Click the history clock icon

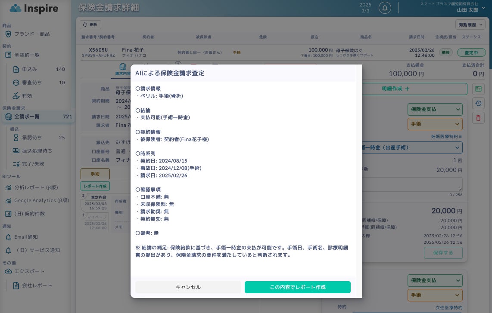478,103
